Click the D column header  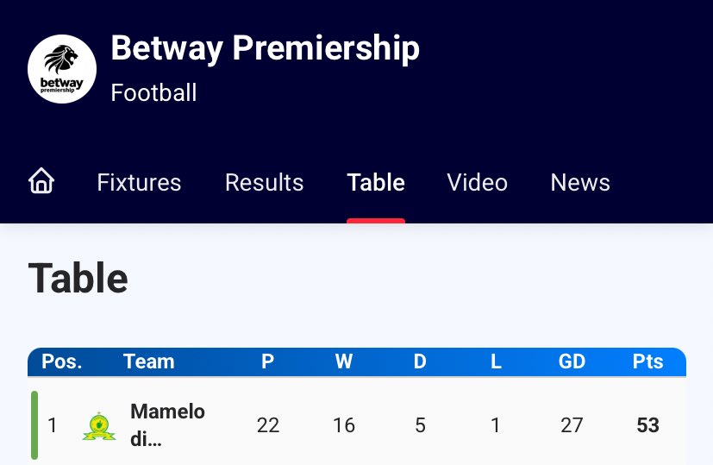coord(420,361)
